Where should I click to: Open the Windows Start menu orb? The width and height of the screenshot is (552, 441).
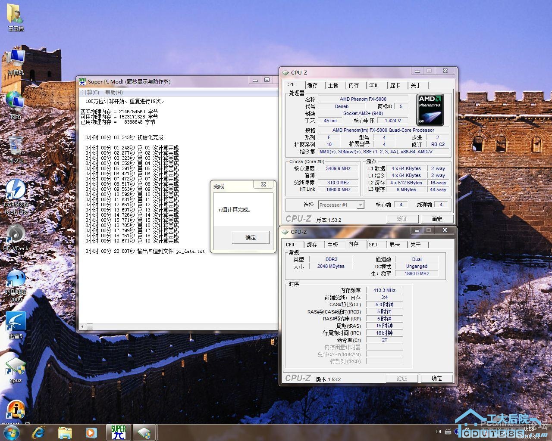(12, 432)
